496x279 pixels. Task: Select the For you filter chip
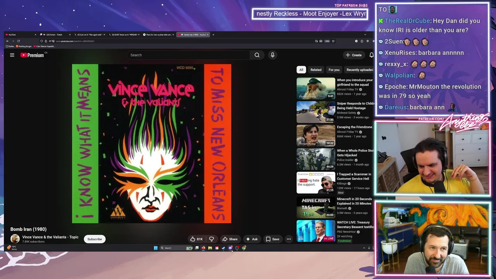point(334,70)
